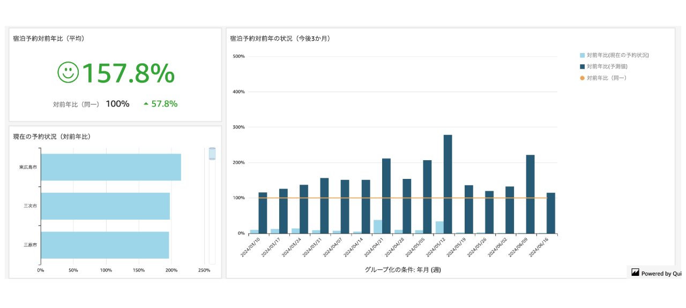Click the グループ化の条件: 年月 (週) axis label
686x308 pixels.
402,270
